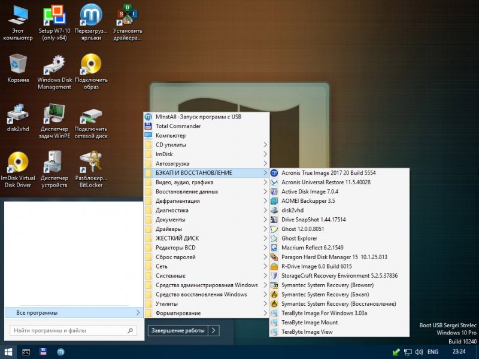This screenshot has width=479, height=359.
Task: Launch Acronis True Image 2017 from submenu
Action: coord(328,173)
